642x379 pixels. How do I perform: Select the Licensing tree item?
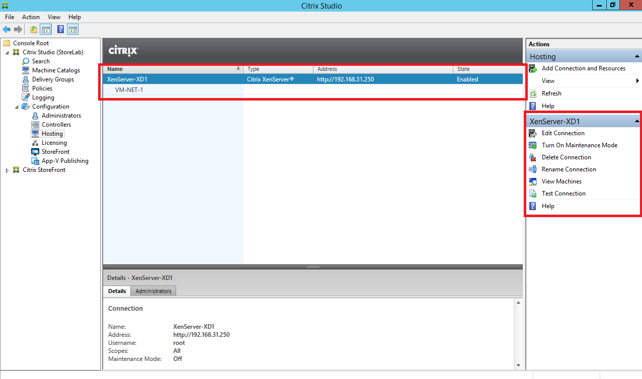click(54, 143)
